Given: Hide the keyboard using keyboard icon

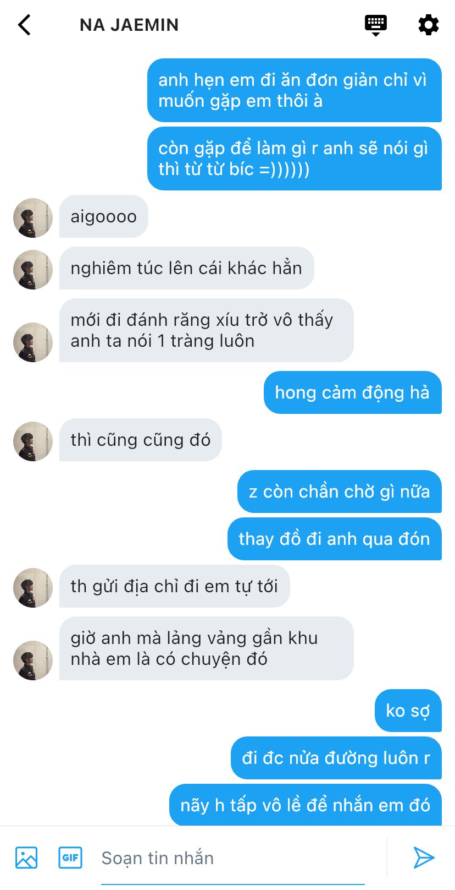Looking at the screenshot, I should pyautogui.click(x=376, y=25).
